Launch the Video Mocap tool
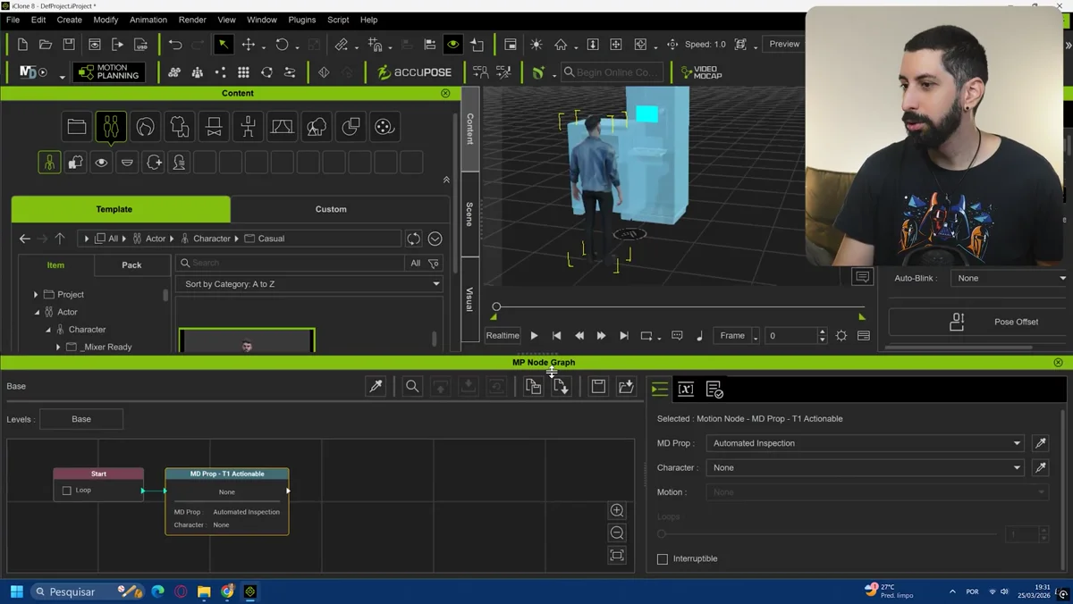The width and height of the screenshot is (1073, 604). tap(701, 72)
